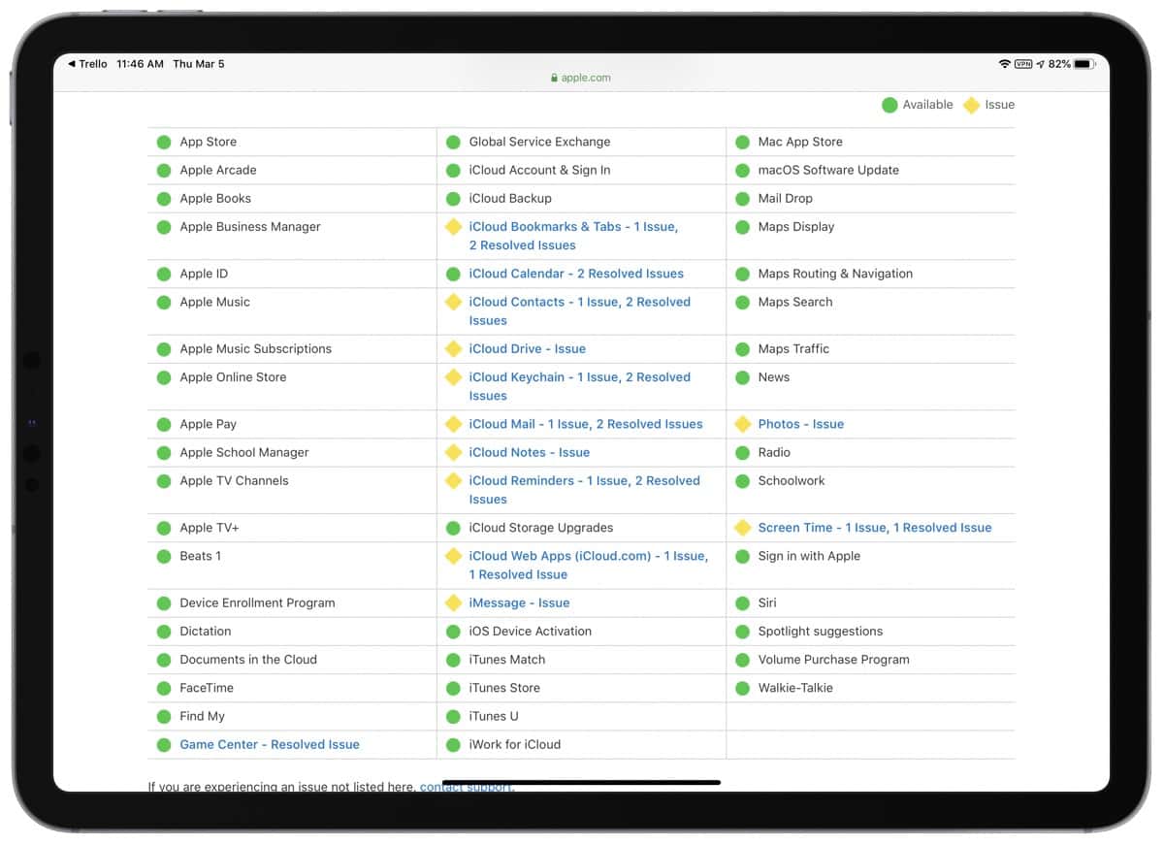Click the macOS Software Update text
1164x845 pixels.
tap(828, 170)
